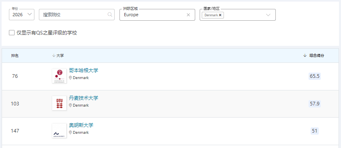Open the 丹麦技术大学 link
Screen dimensions: 341x148
[x=83, y=98]
